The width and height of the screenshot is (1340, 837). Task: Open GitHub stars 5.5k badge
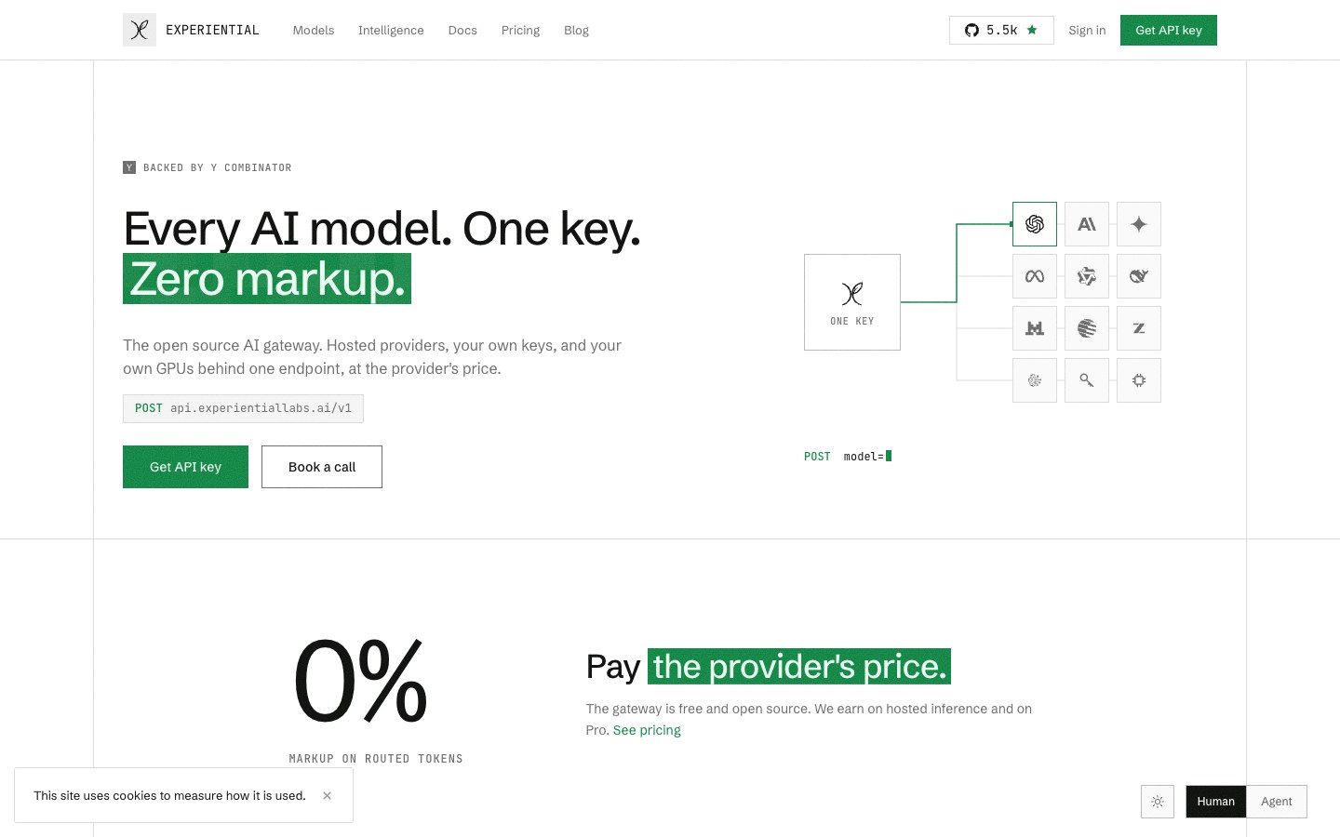pyautogui.click(x=1001, y=30)
